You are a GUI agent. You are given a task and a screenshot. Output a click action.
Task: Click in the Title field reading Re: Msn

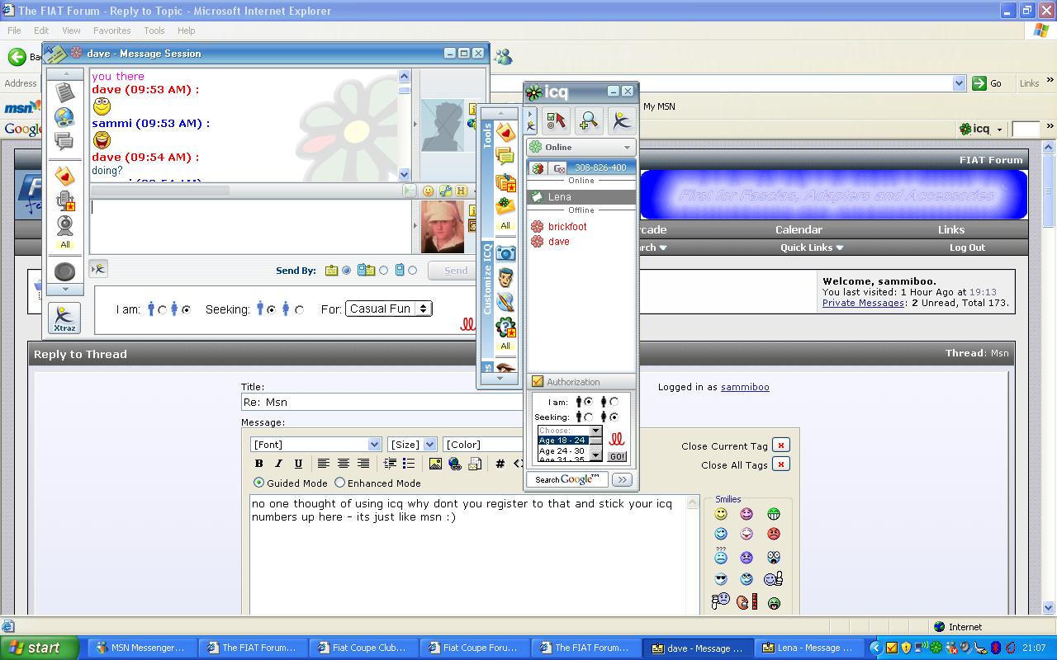point(382,402)
